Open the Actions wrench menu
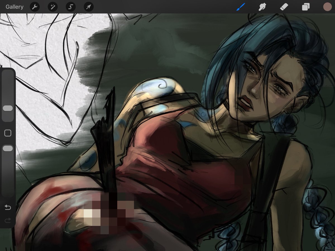This screenshot has height=251, width=335. (35, 7)
